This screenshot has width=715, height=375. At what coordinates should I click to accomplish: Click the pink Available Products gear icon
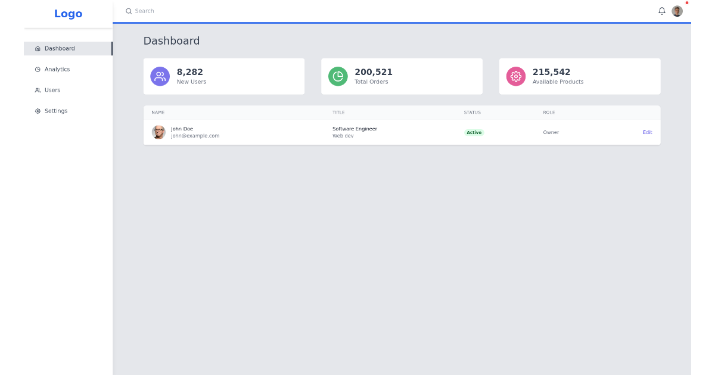tap(515, 76)
